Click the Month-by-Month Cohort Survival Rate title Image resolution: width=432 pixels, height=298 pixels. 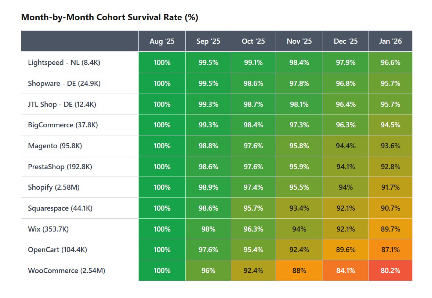pos(110,17)
